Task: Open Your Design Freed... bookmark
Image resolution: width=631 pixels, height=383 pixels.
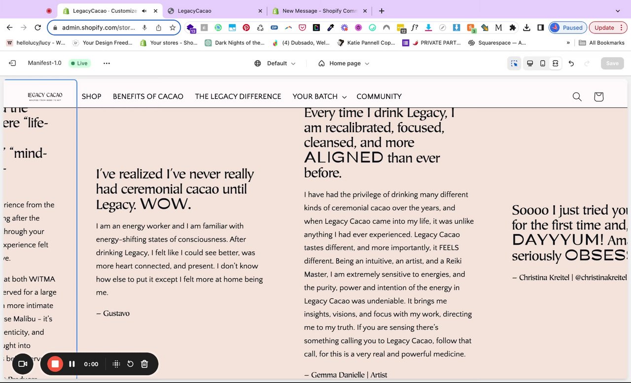Action: [x=103, y=43]
